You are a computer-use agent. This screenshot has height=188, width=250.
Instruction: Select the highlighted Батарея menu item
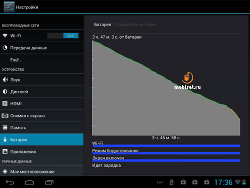pyautogui.click(x=41, y=139)
